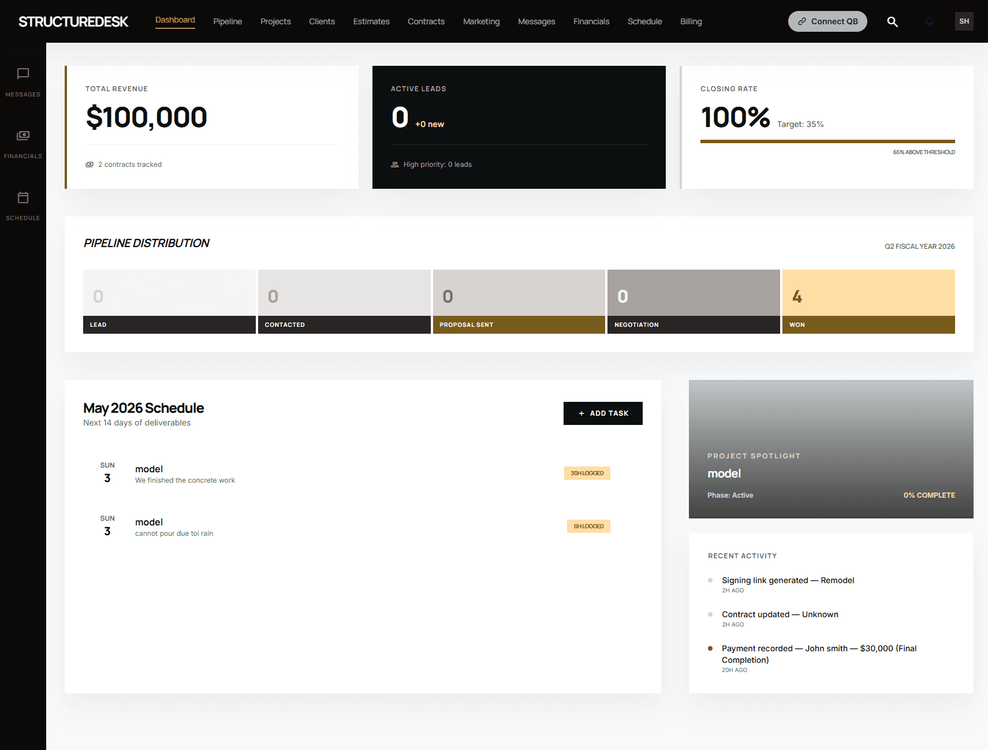Go to the Billing page
Screen dimensions: 988x750
(691, 21)
